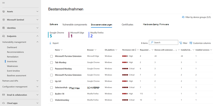
Task: Click inside the Search input field
Action: (x=163, y=42)
